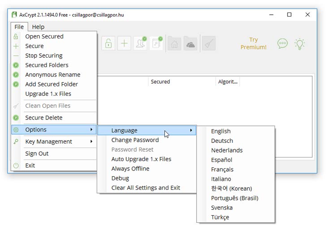Viewport: 327px width, 225px height.
Task: Click the Try Premium! link
Action: 254,43
